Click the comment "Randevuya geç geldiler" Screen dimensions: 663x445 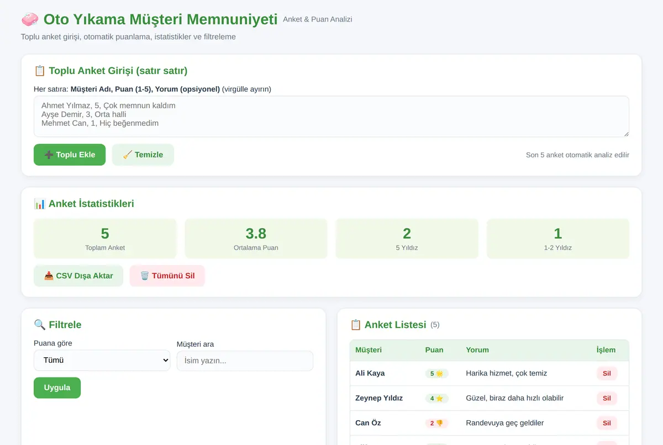tap(505, 423)
